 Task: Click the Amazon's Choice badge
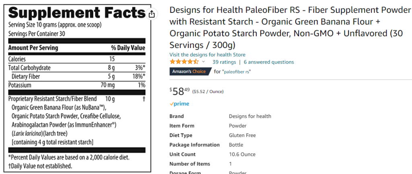point(190,71)
